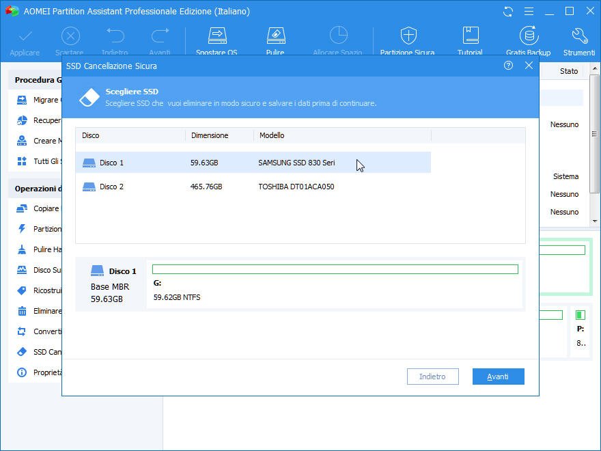Click the Avanti button in dialog
Image resolution: width=601 pixels, height=451 pixels.
(x=498, y=377)
